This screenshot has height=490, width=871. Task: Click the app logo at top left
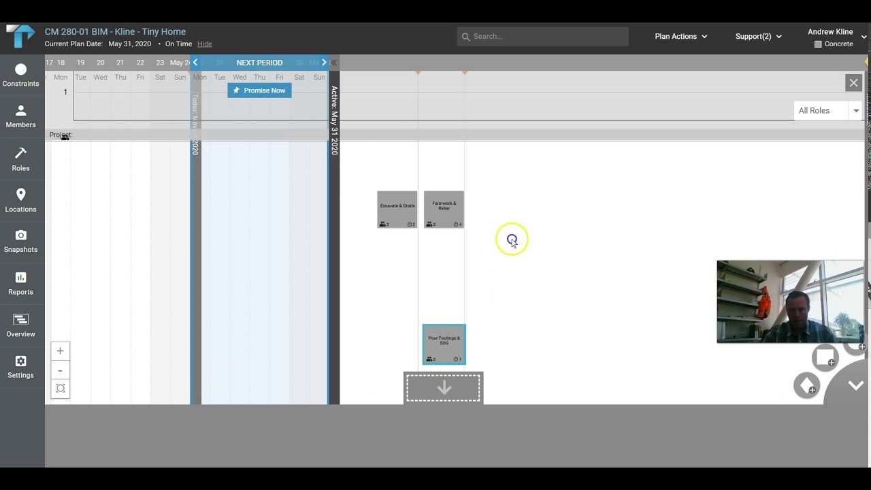point(20,37)
